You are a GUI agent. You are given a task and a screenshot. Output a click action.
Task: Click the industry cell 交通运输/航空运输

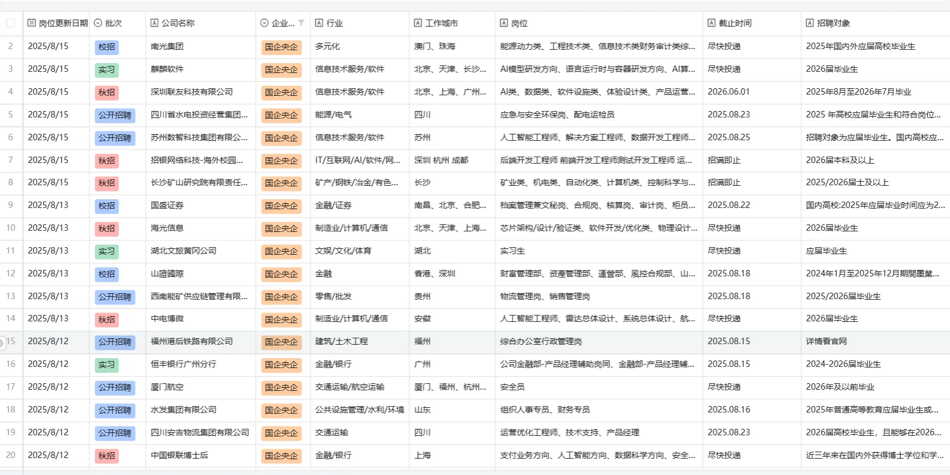pyautogui.click(x=360, y=387)
